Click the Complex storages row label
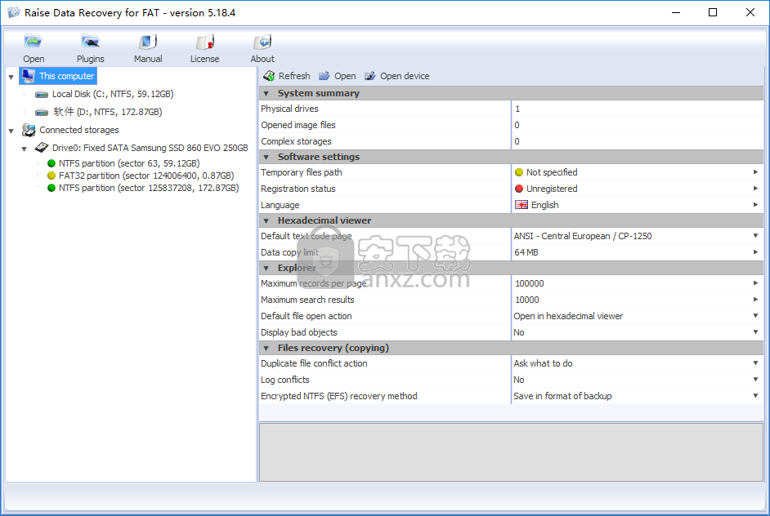 [x=296, y=141]
